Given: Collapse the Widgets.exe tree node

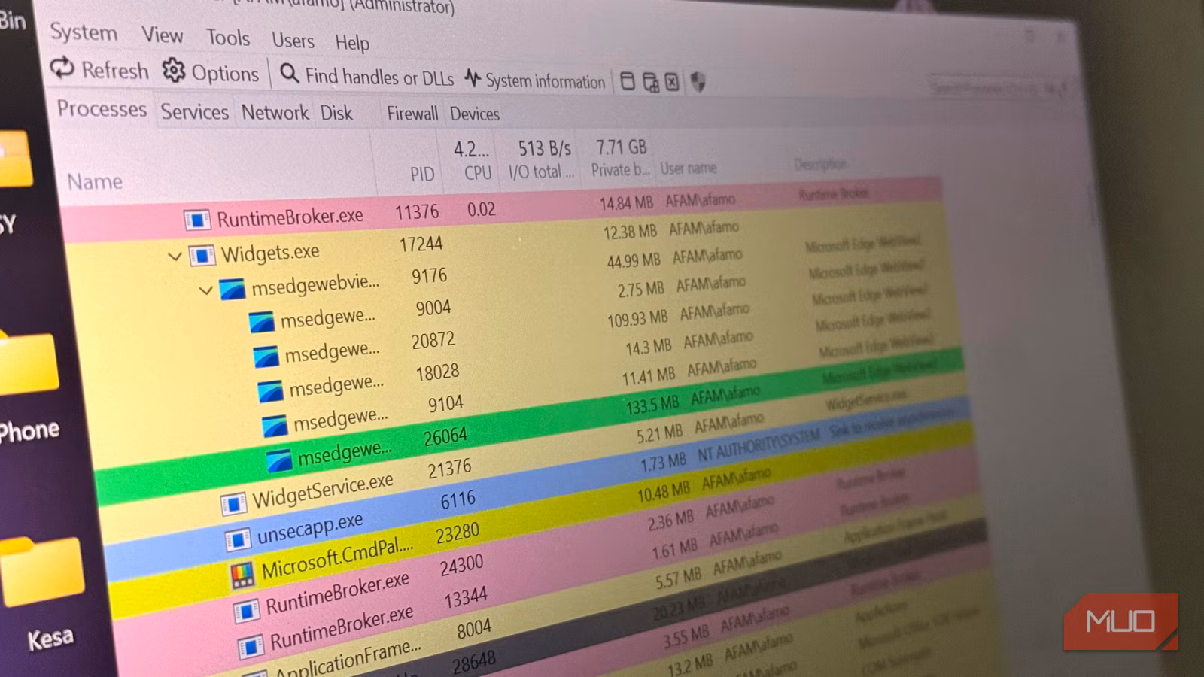Looking at the screenshot, I should point(175,257).
